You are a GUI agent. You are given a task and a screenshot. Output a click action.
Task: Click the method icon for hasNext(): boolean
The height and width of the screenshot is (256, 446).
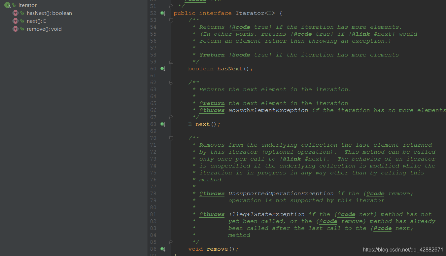pyautogui.click(x=15, y=13)
